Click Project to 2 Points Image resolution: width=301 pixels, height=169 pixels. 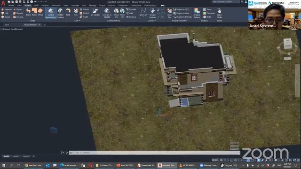point(182,17)
